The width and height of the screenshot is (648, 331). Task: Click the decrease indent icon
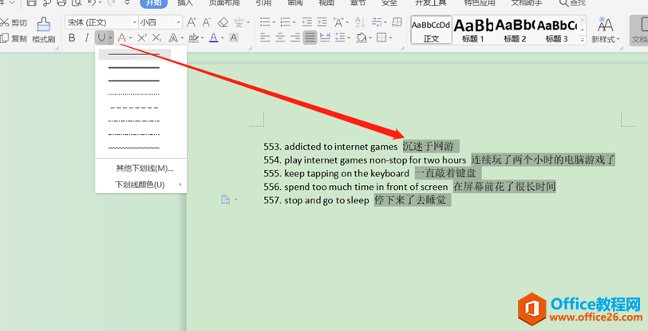pos(306,22)
